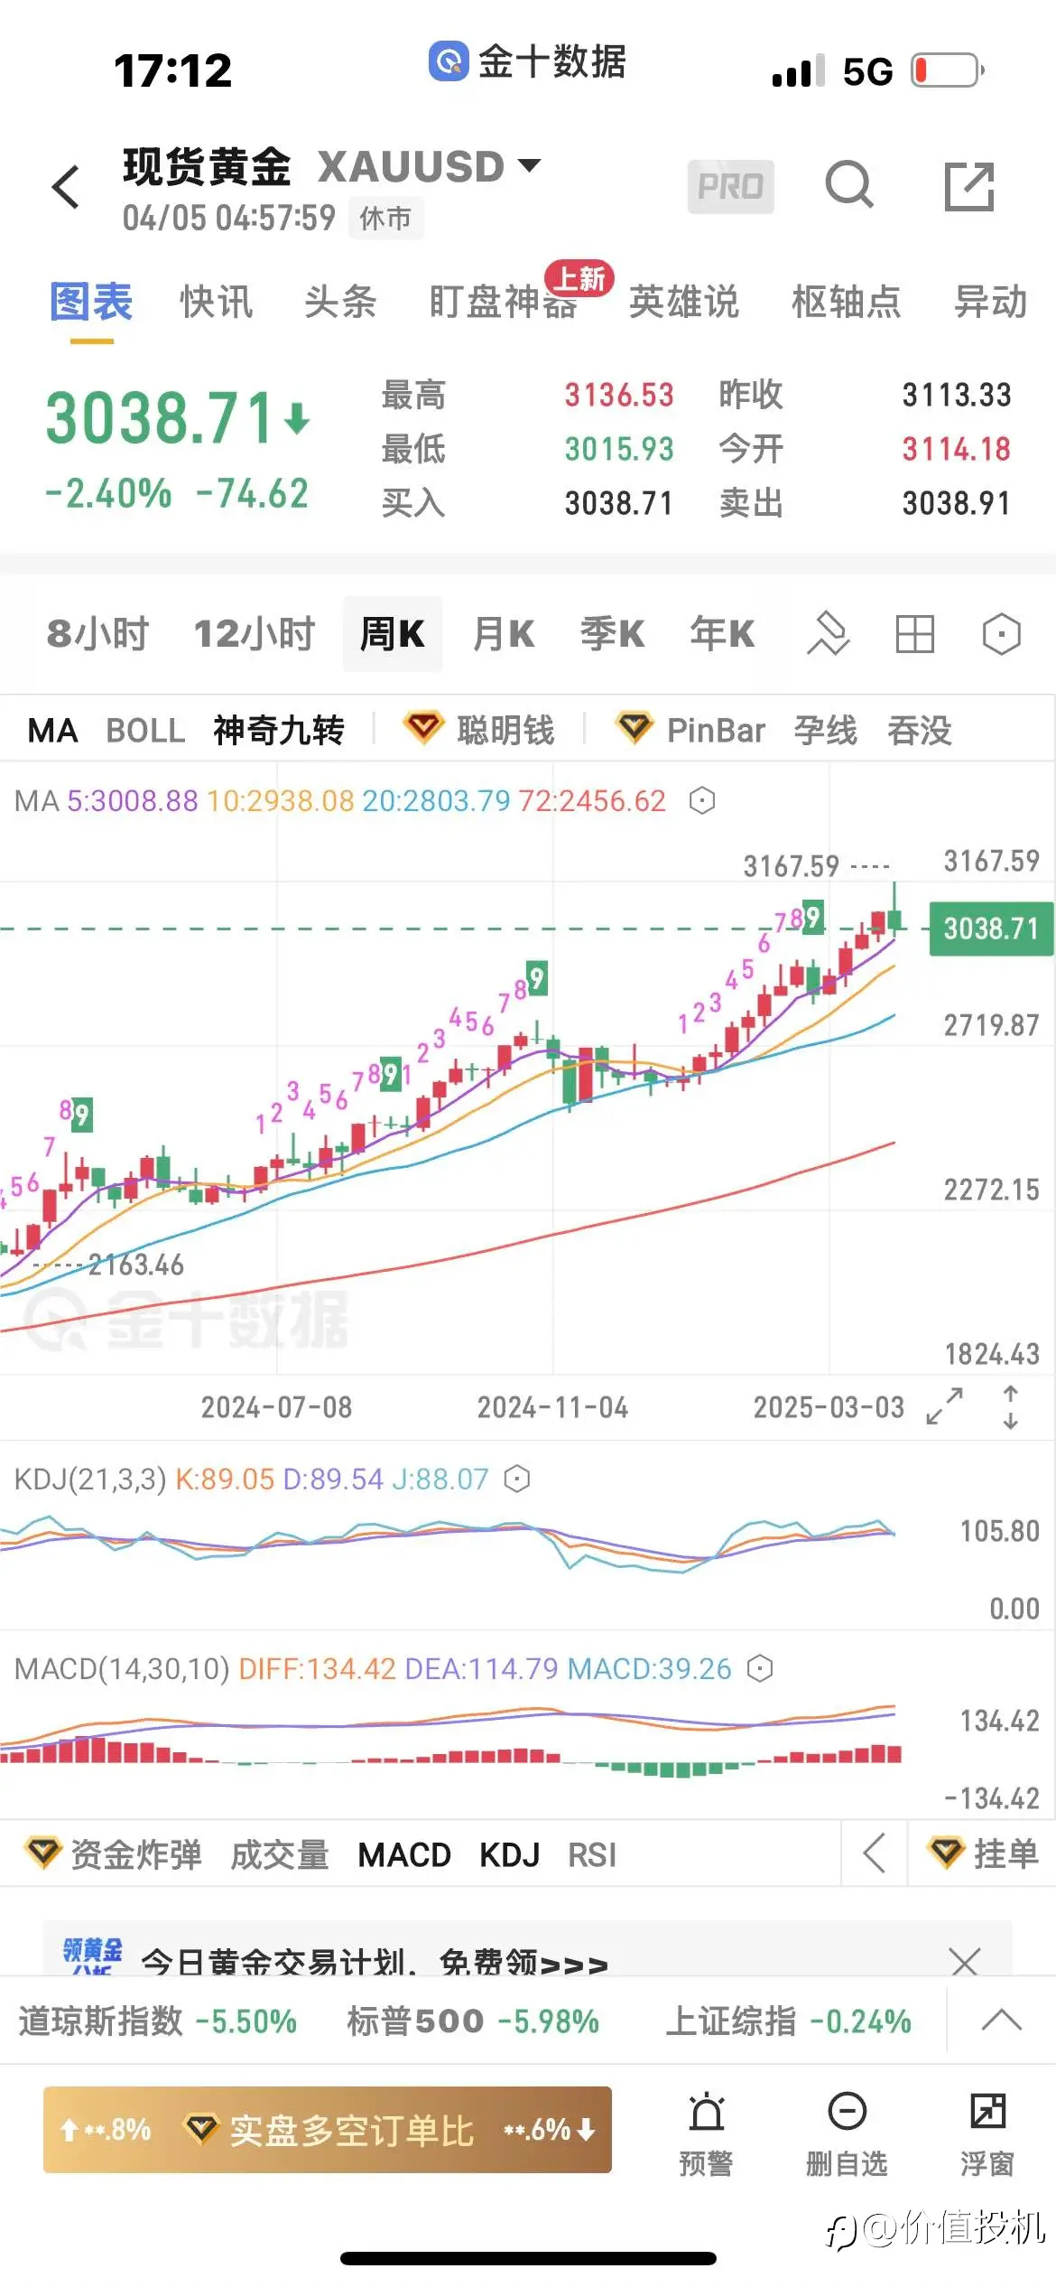Switch to the 图表 tab

coord(91,302)
